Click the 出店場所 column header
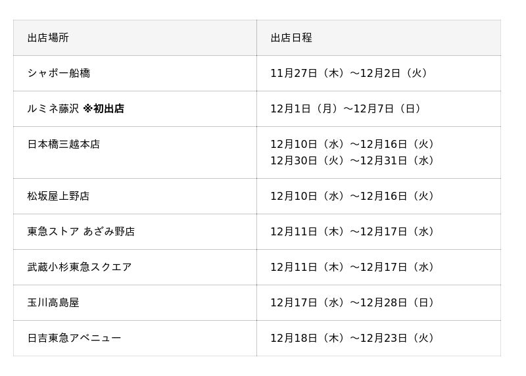526x376 pixels. click(x=48, y=38)
